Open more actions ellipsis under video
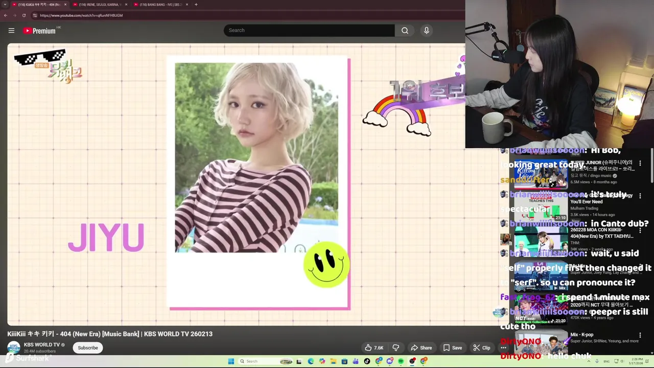 point(503,348)
